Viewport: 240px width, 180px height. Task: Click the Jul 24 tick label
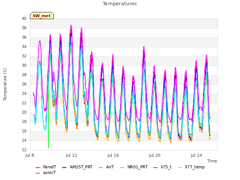[x=196, y=155]
